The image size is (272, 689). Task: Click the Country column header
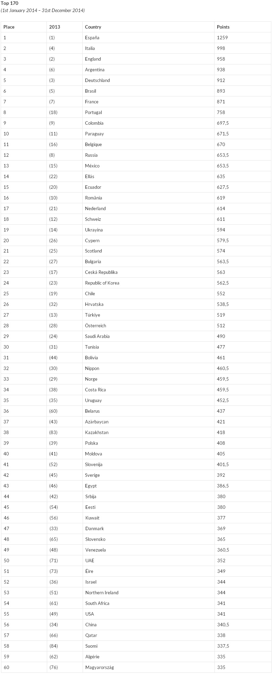tap(93, 27)
